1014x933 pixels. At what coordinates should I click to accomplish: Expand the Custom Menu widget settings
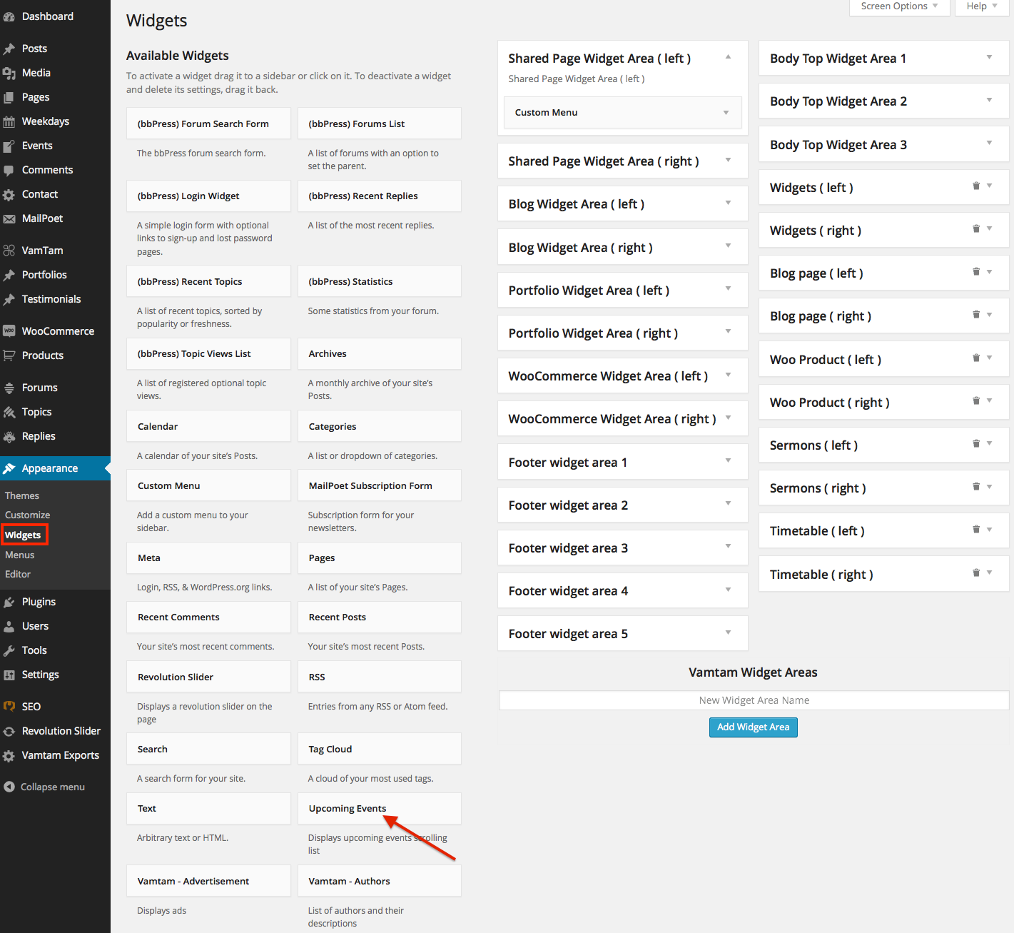726,113
